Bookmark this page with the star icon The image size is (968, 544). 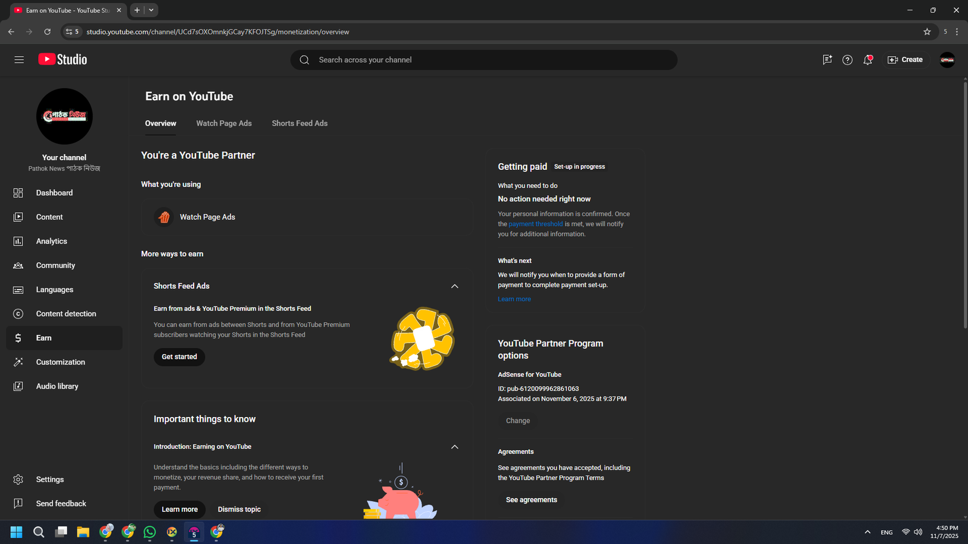pyautogui.click(x=927, y=31)
